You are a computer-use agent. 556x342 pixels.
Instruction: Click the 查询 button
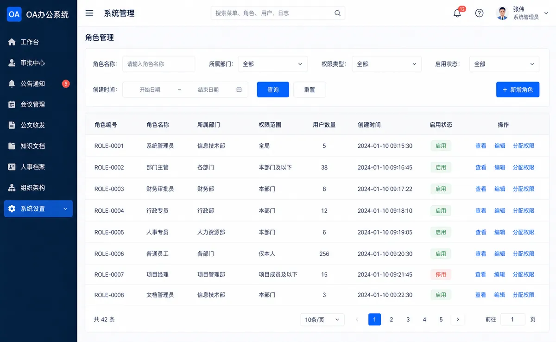tap(273, 90)
